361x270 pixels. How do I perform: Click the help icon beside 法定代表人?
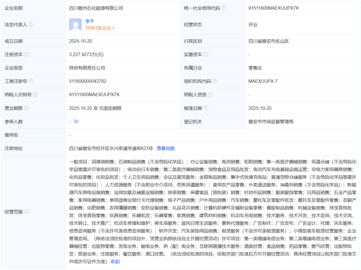pyautogui.click(x=31, y=25)
